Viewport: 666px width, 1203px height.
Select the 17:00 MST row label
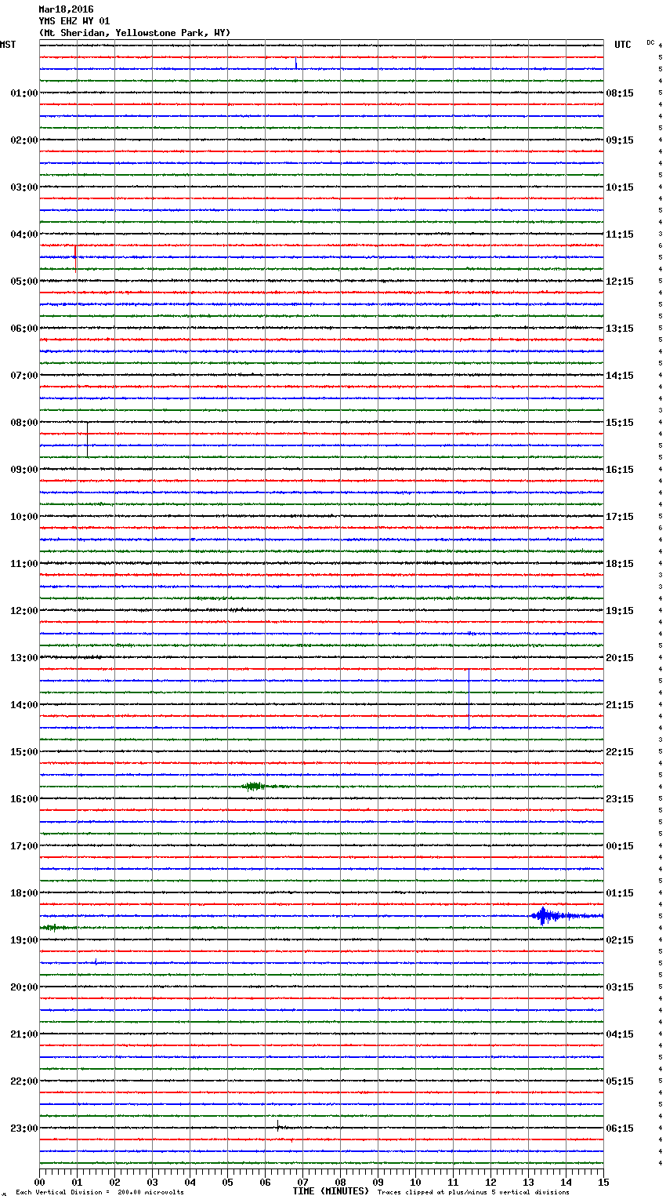[x=24, y=846]
